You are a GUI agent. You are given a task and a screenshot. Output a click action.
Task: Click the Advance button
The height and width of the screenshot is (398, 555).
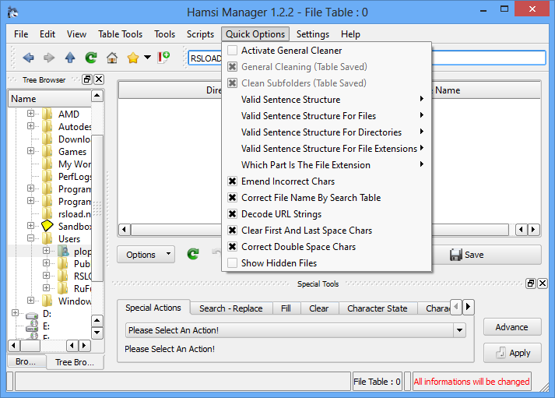512,327
